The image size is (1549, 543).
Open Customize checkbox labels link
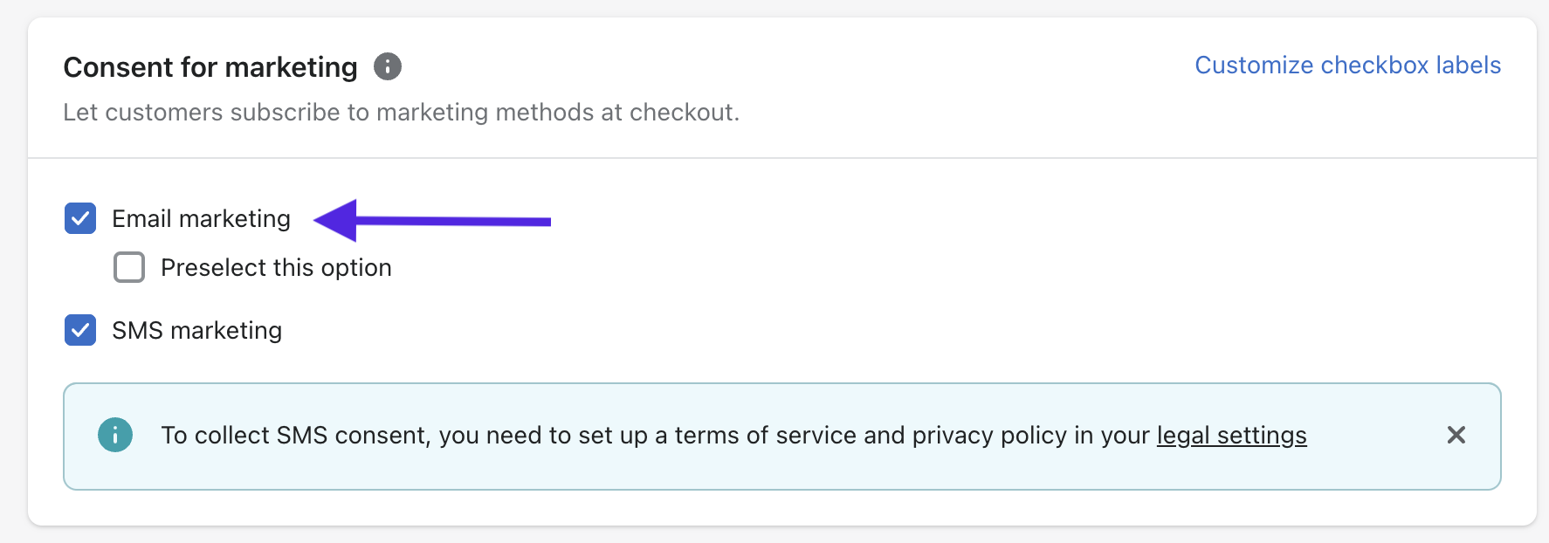click(x=1347, y=65)
